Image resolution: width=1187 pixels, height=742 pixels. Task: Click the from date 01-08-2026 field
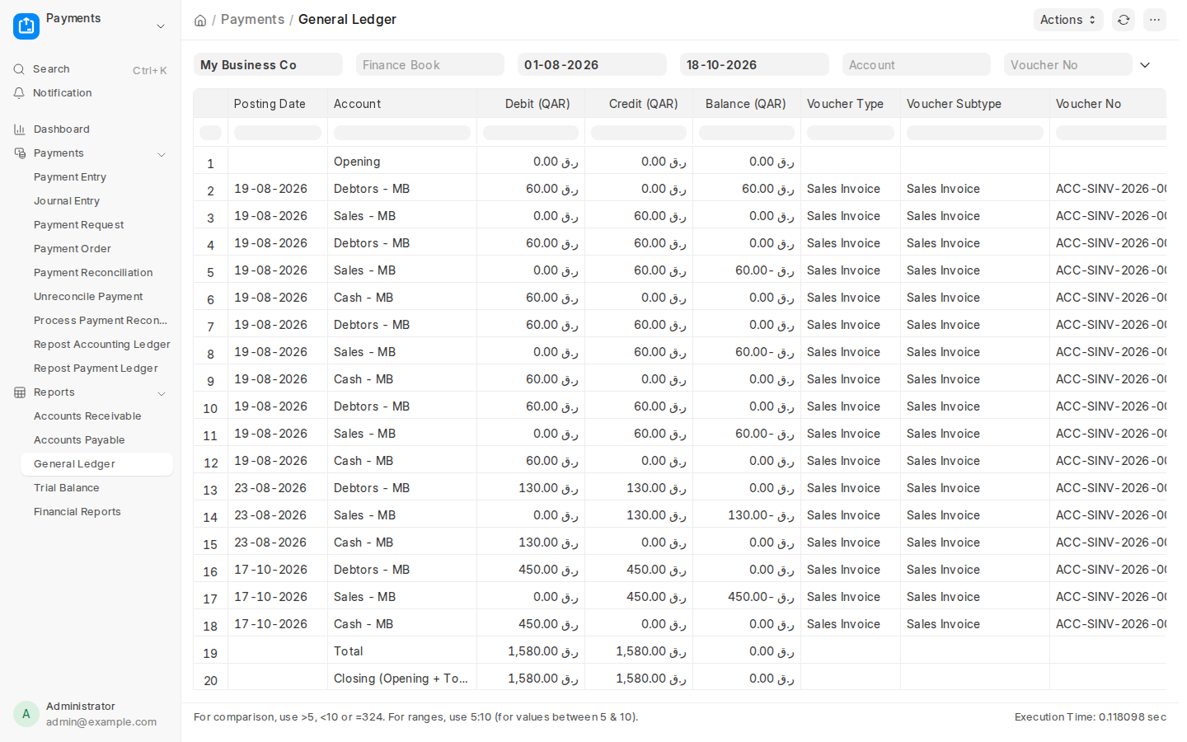point(592,65)
